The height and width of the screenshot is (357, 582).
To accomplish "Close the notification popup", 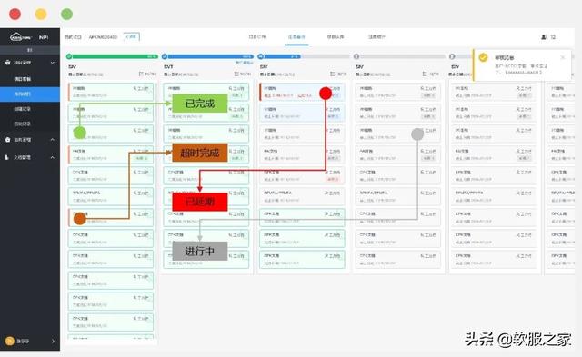I will click(563, 57).
